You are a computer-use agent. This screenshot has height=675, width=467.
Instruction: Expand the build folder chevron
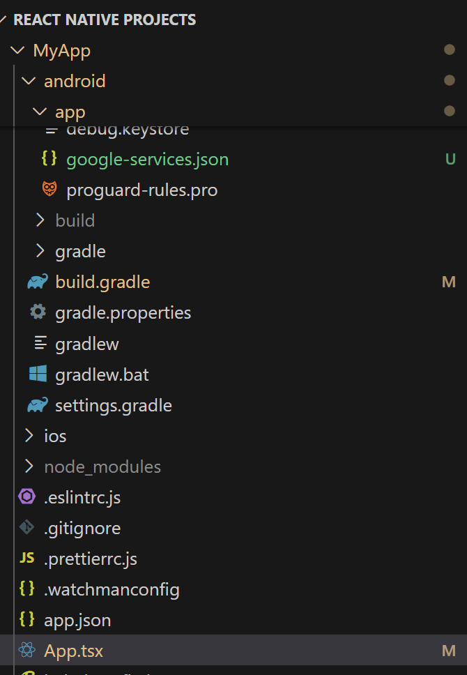click(40, 220)
